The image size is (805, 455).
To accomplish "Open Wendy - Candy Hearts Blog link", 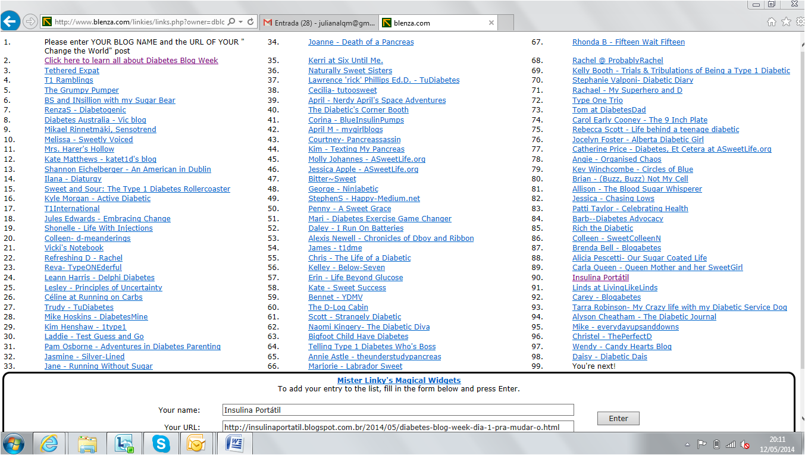I will [622, 347].
